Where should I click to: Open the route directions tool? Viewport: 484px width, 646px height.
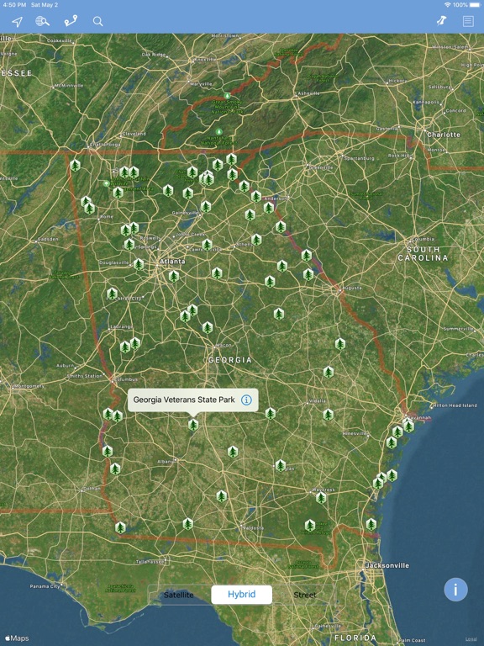(71, 21)
